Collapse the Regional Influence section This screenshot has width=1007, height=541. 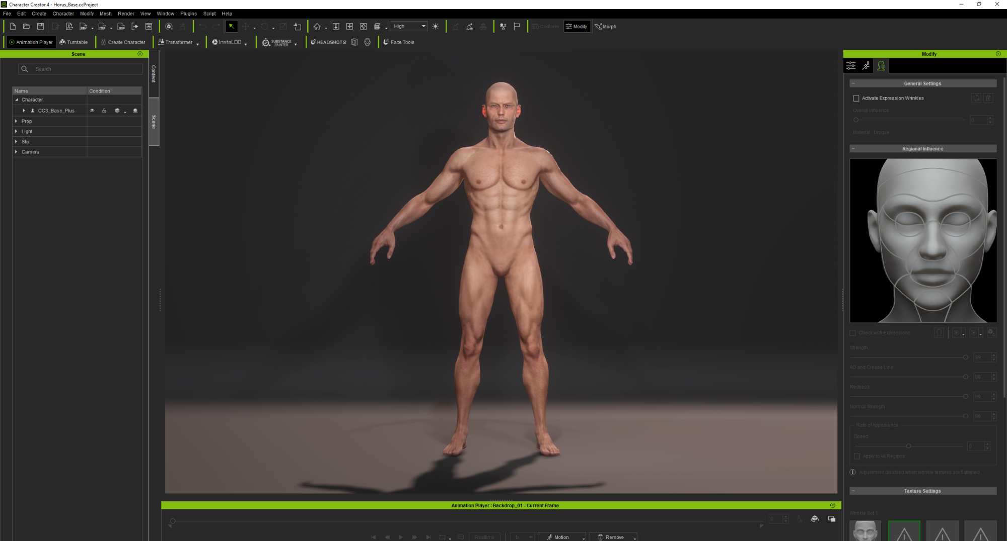(x=853, y=149)
